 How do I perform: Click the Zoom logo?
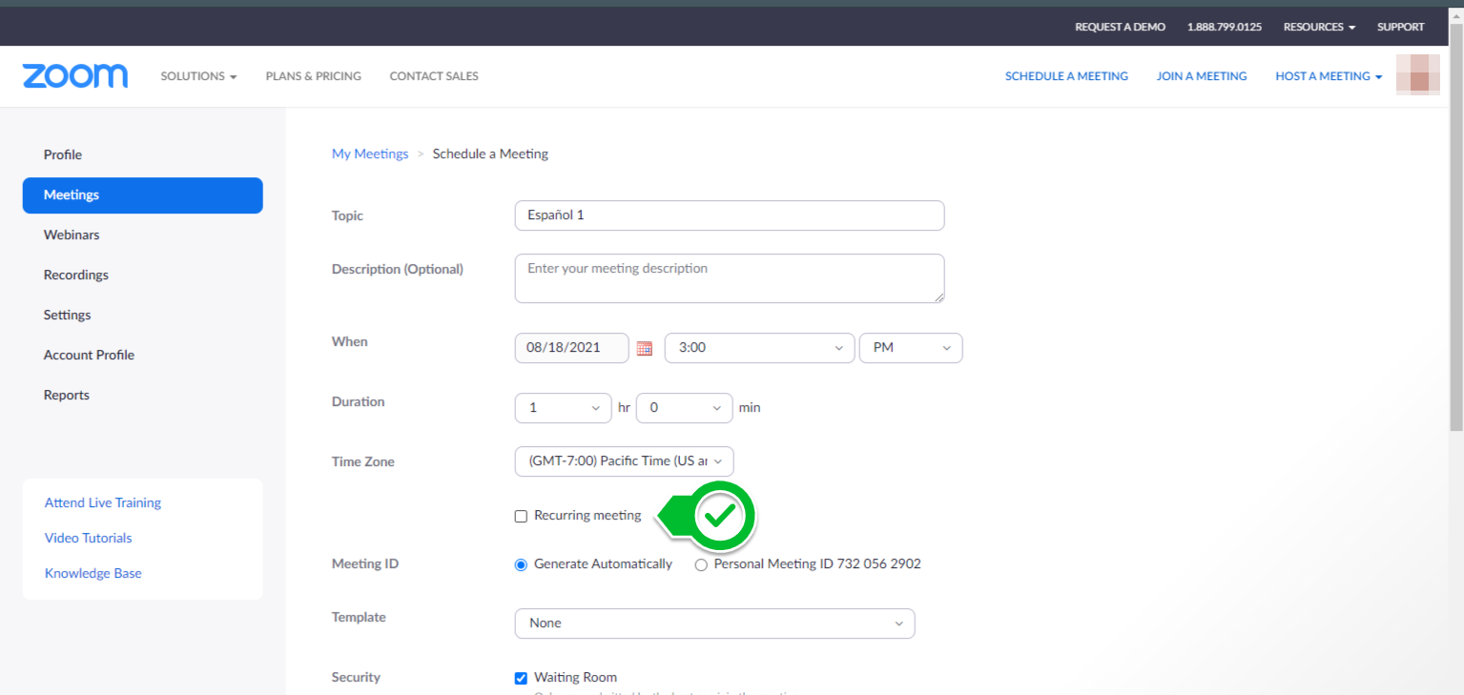[75, 76]
